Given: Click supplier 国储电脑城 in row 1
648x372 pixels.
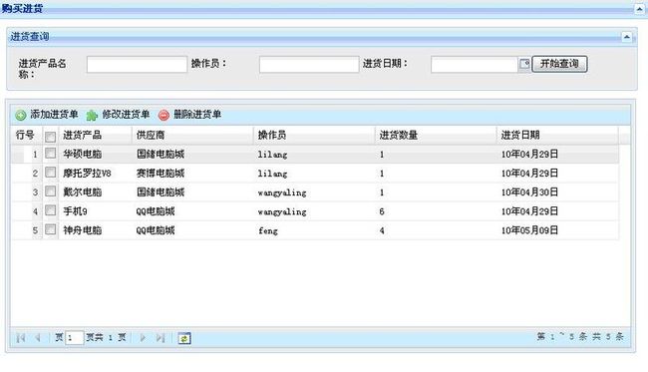Looking at the screenshot, I should (161, 155).
